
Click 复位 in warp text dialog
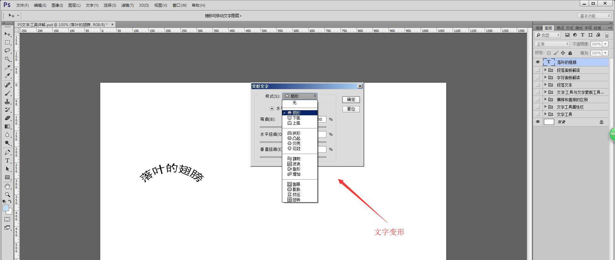tap(351, 109)
